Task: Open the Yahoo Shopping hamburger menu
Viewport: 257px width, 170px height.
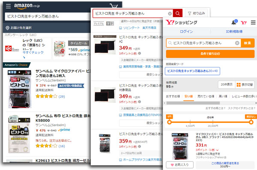Action: pyautogui.click(x=253, y=22)
